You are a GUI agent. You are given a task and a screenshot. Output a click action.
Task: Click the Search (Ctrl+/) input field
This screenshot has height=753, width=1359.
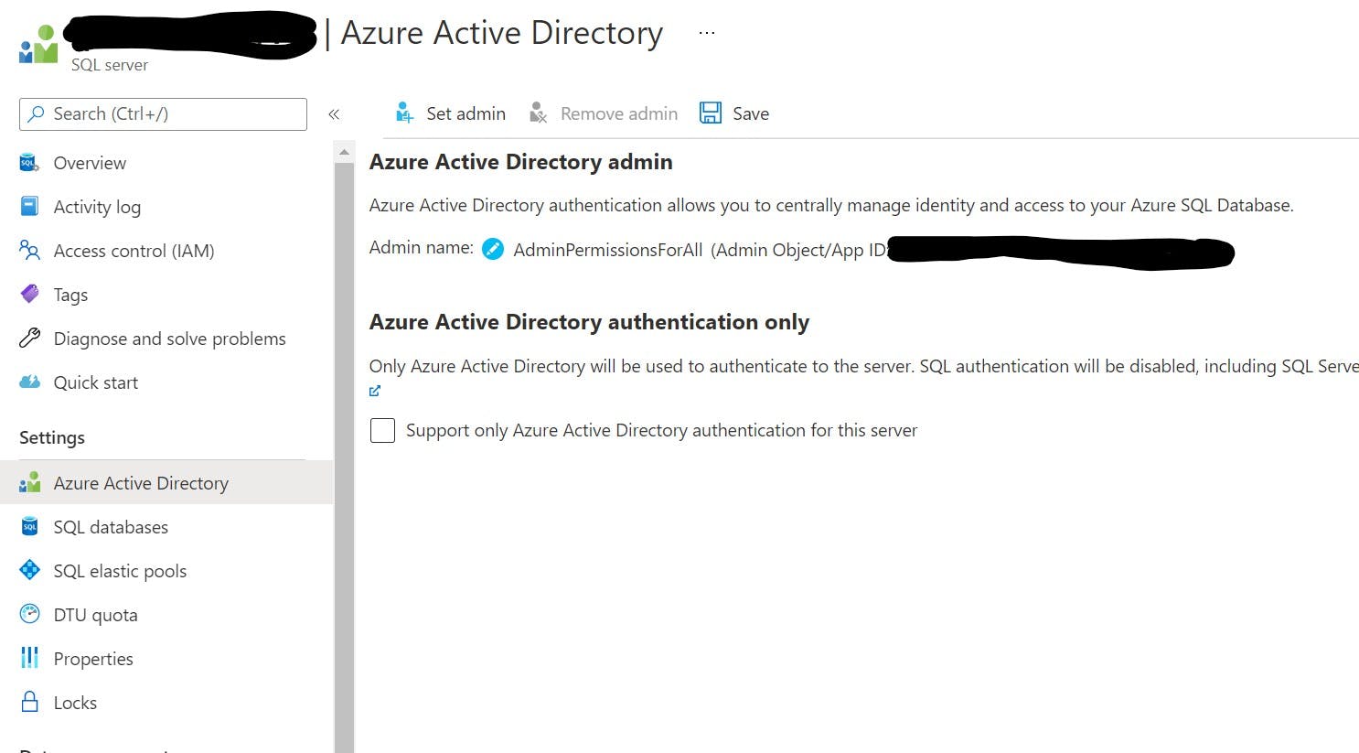click(x=163, y=114)
